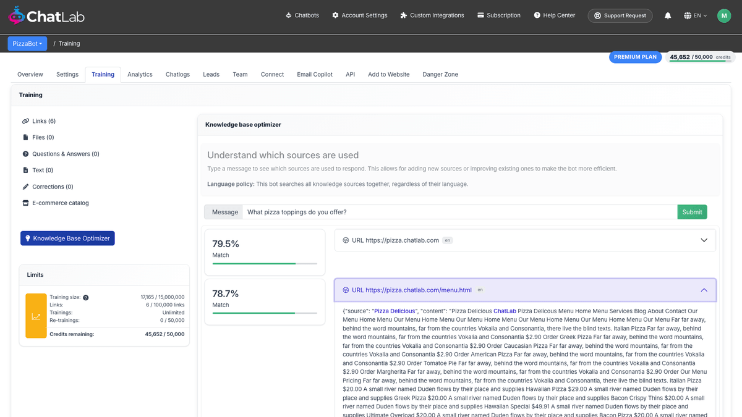
Task: Click the E-commerce catalog store icon
Action: tap(25, 203)
